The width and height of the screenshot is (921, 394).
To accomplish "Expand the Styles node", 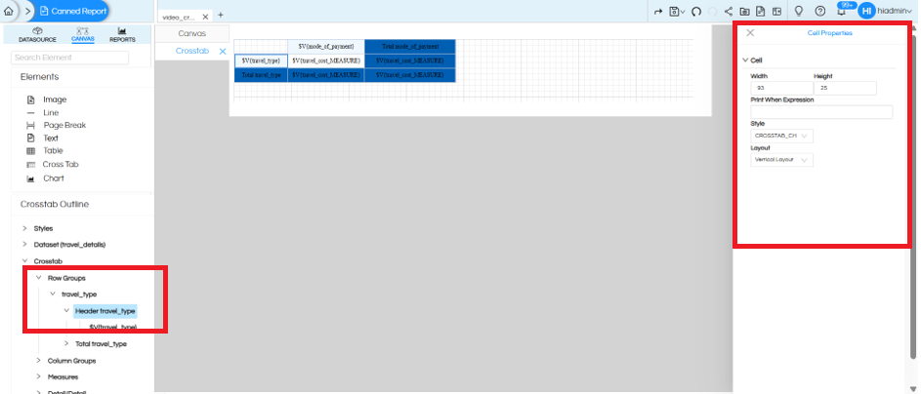I will (x=24, y=228).
